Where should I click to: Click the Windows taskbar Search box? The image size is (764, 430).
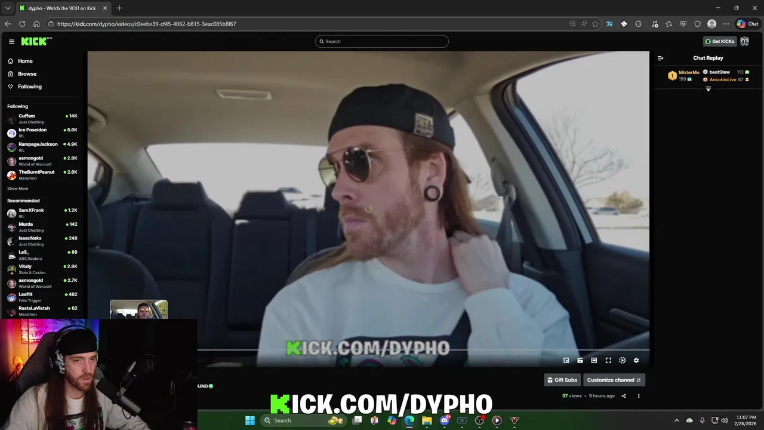click(x=304, y=420)
